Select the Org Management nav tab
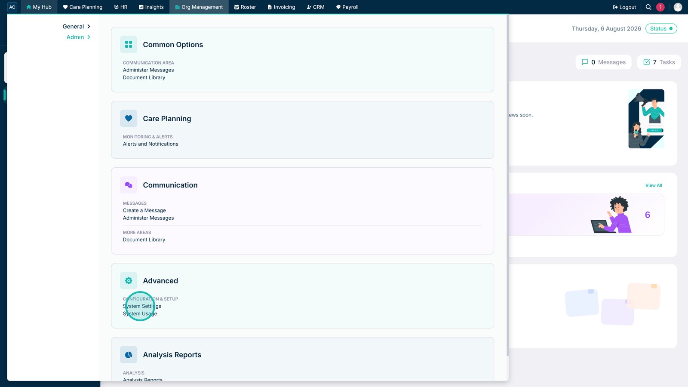 click(199, 7)
